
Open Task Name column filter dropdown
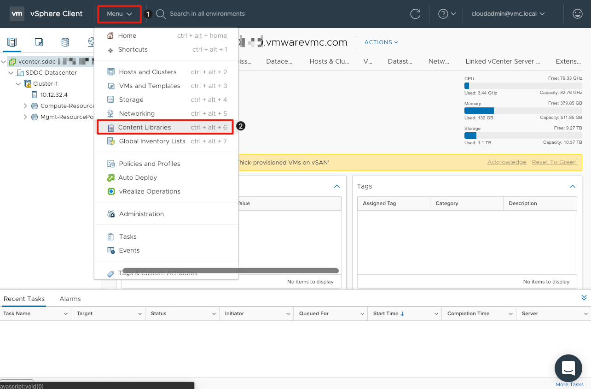(66, 314)
